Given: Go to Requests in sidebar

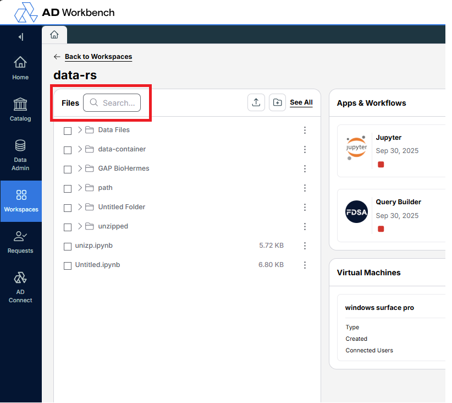Looking at the screenshot, I should click(x=20, y=241).
